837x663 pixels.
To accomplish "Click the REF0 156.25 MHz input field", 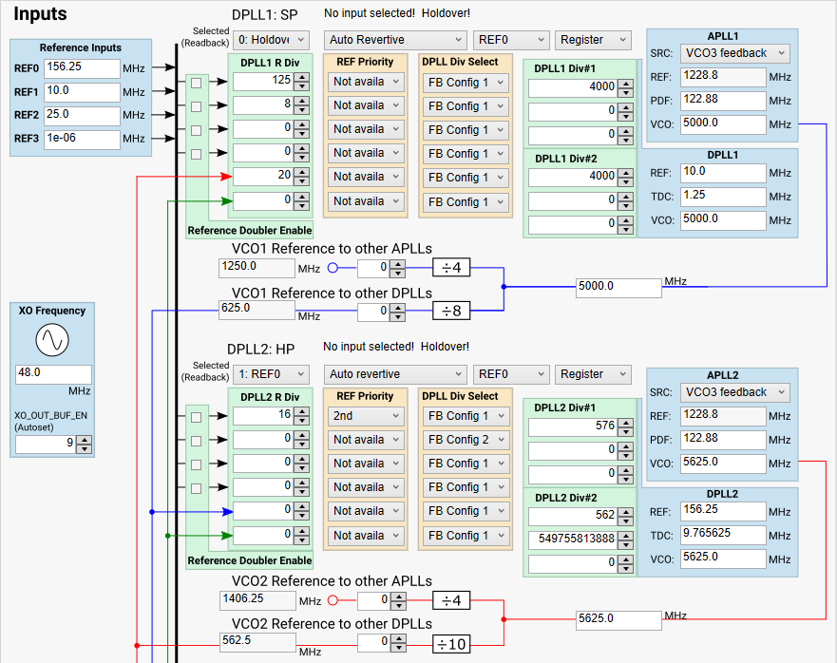I will point(80,69).
